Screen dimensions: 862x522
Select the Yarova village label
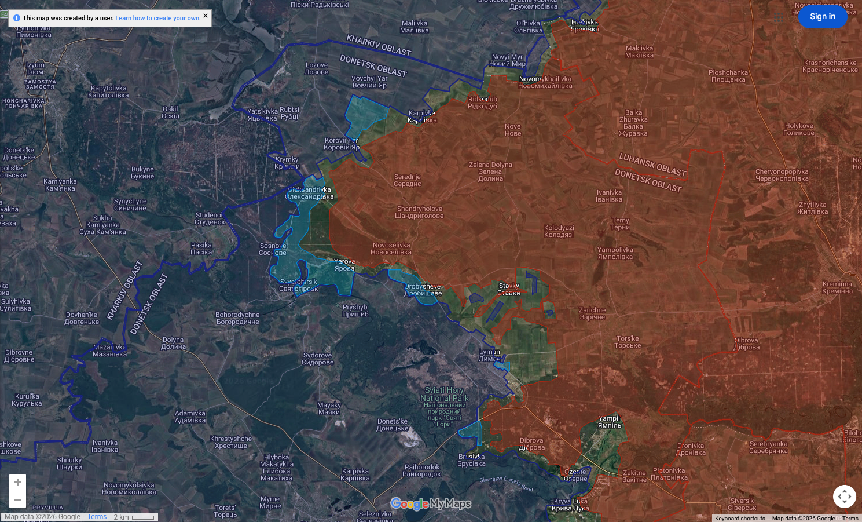click(344, 265)
